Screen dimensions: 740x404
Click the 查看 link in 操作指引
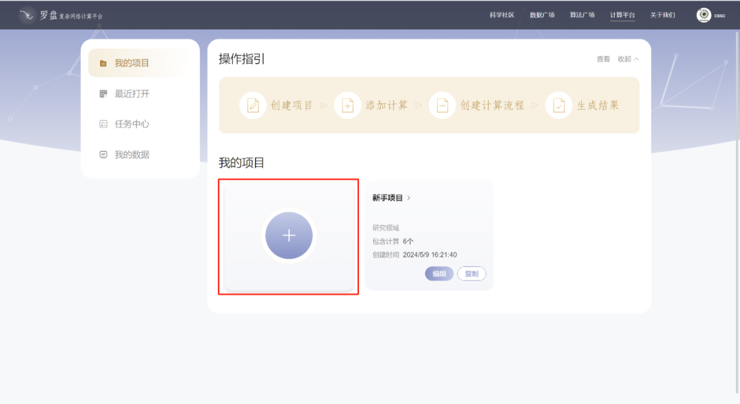[603, 59]
